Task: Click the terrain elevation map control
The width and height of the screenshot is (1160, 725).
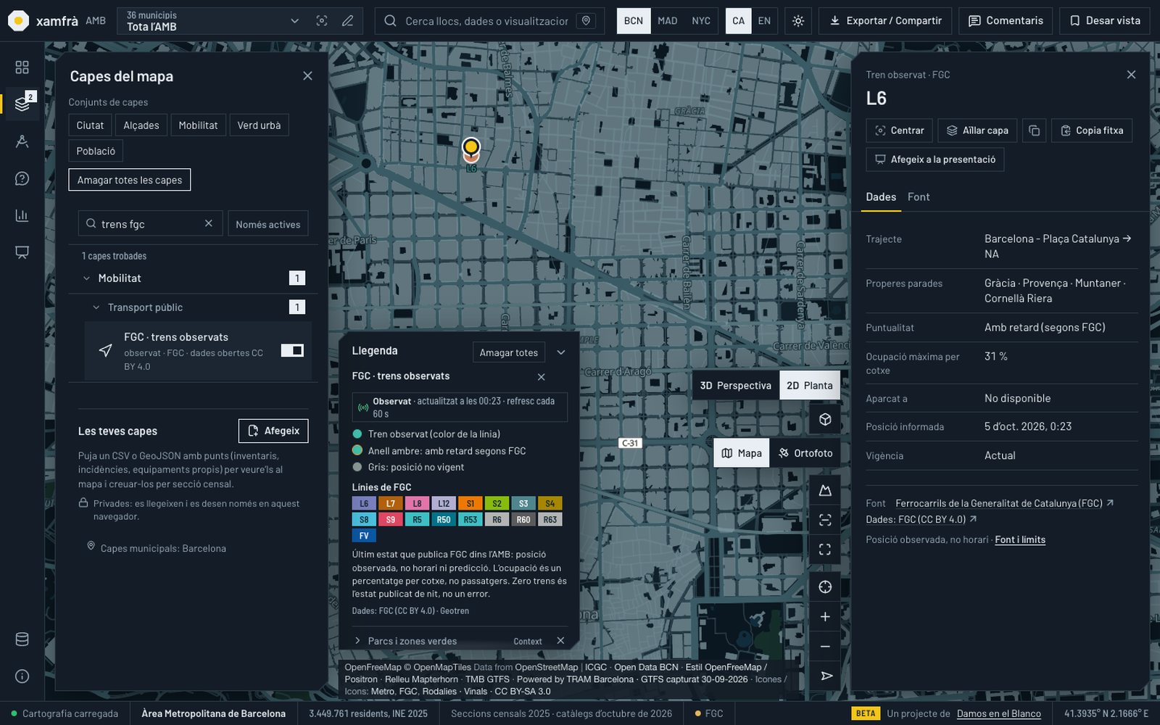Action: point(825,491)
